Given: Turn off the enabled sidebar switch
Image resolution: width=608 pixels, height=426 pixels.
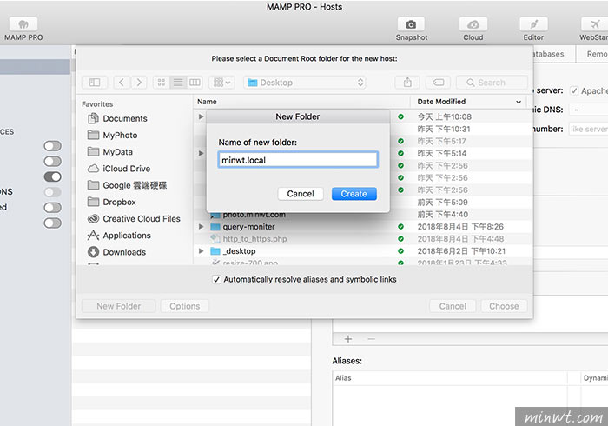Looking at the screenshot, I should pyautogui.click(x=52, y=176).
